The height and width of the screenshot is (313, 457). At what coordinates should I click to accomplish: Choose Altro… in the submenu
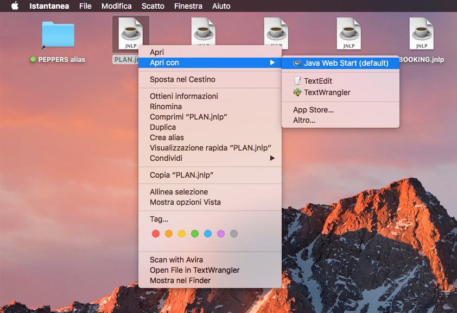coord(340,120)
